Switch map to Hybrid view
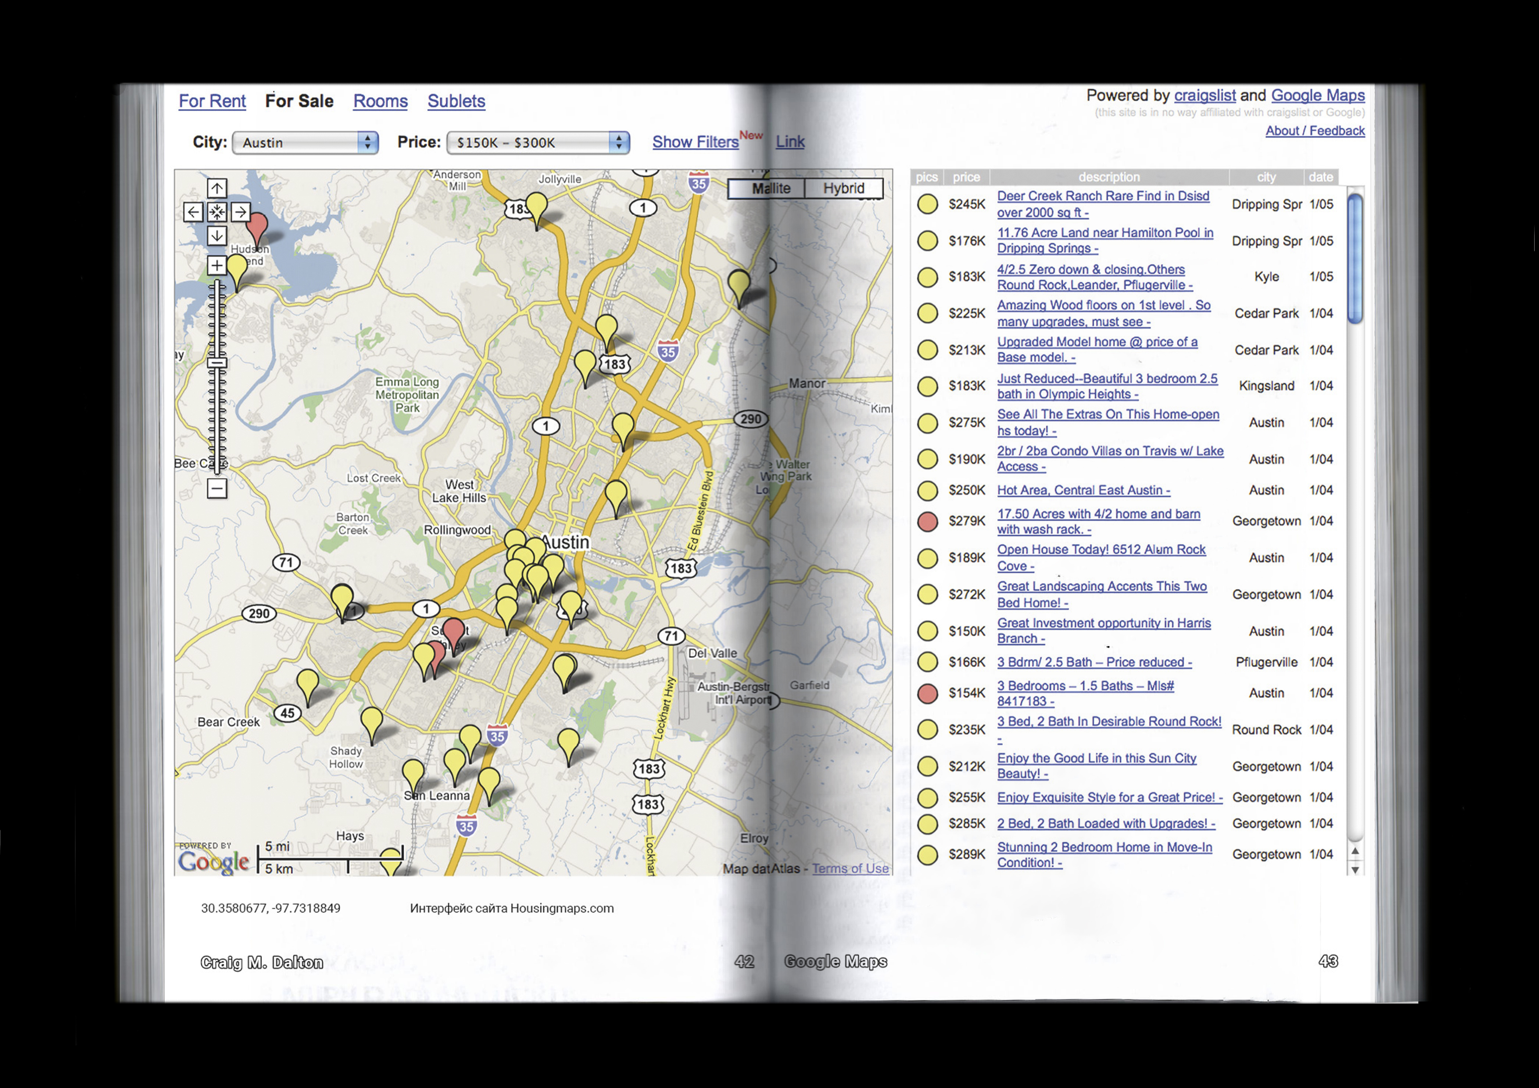Viewport: 1539px width, 1088px height. click(843, 188)
